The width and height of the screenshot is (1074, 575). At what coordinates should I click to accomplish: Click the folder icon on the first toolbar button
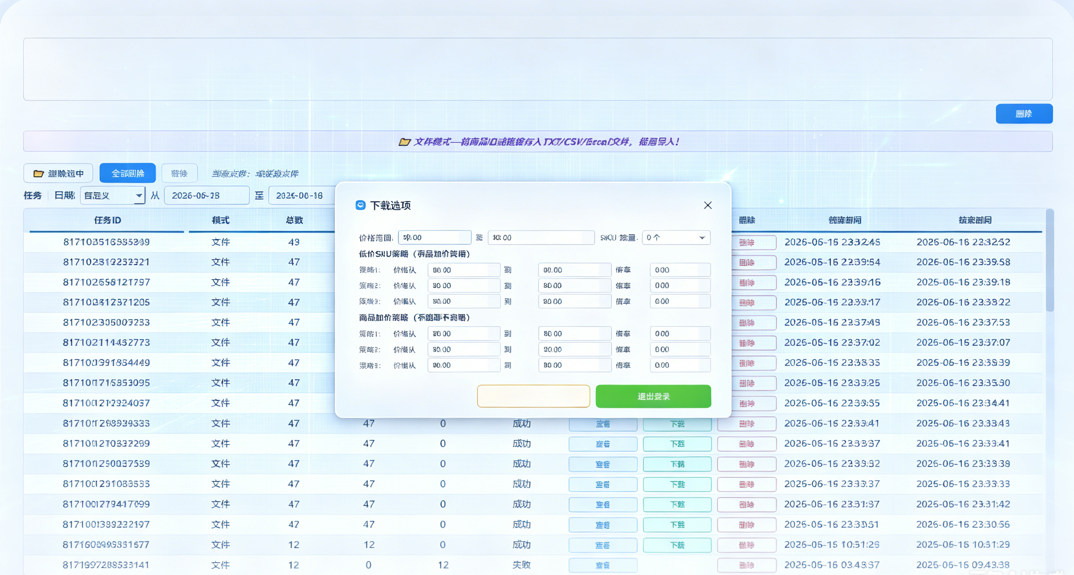coord(38,173)
